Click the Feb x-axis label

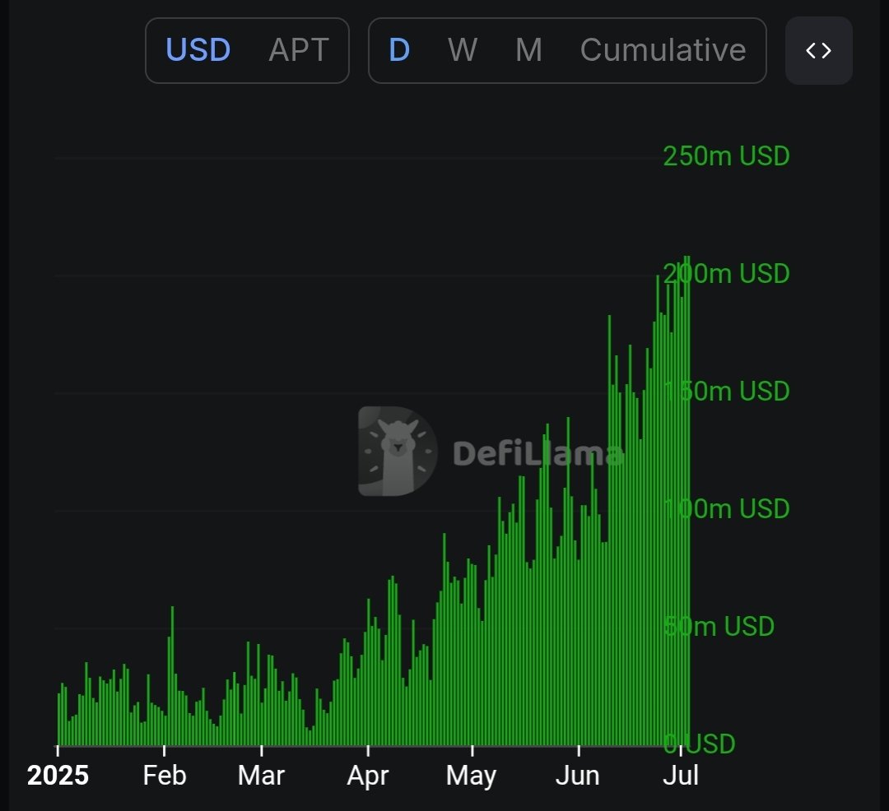point(165,776)
